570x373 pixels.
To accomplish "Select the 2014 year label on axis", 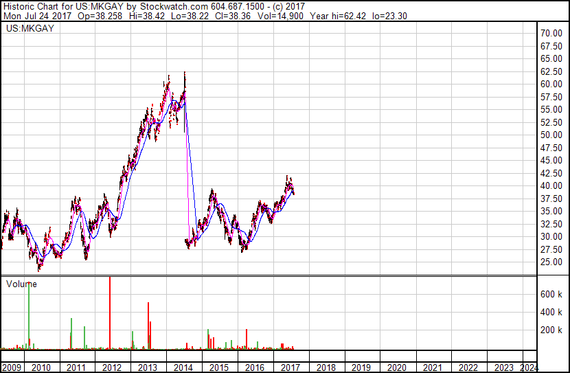I will click(183, 368).
